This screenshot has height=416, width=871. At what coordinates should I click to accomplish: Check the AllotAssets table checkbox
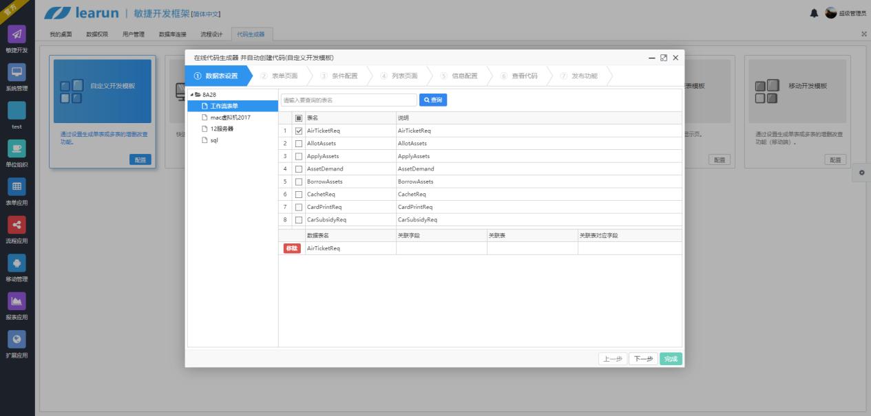pos(299,144)
